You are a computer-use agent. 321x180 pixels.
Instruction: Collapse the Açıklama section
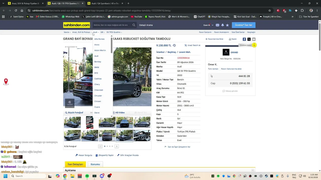(253, 170)
